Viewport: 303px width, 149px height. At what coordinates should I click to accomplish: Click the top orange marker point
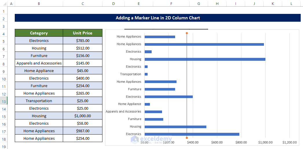pos(187,33)
